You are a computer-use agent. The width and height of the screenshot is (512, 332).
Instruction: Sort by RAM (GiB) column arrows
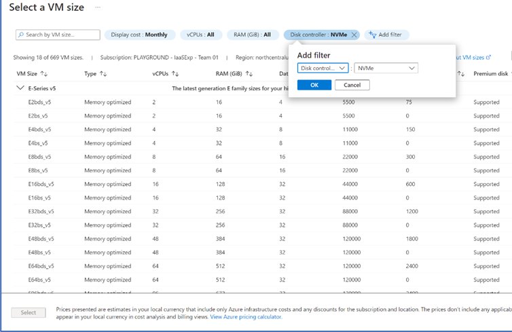249,74
